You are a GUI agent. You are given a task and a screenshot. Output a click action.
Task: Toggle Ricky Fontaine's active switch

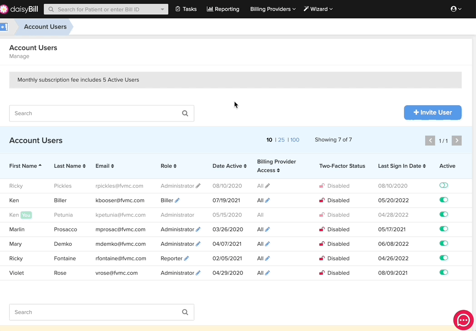443,258
